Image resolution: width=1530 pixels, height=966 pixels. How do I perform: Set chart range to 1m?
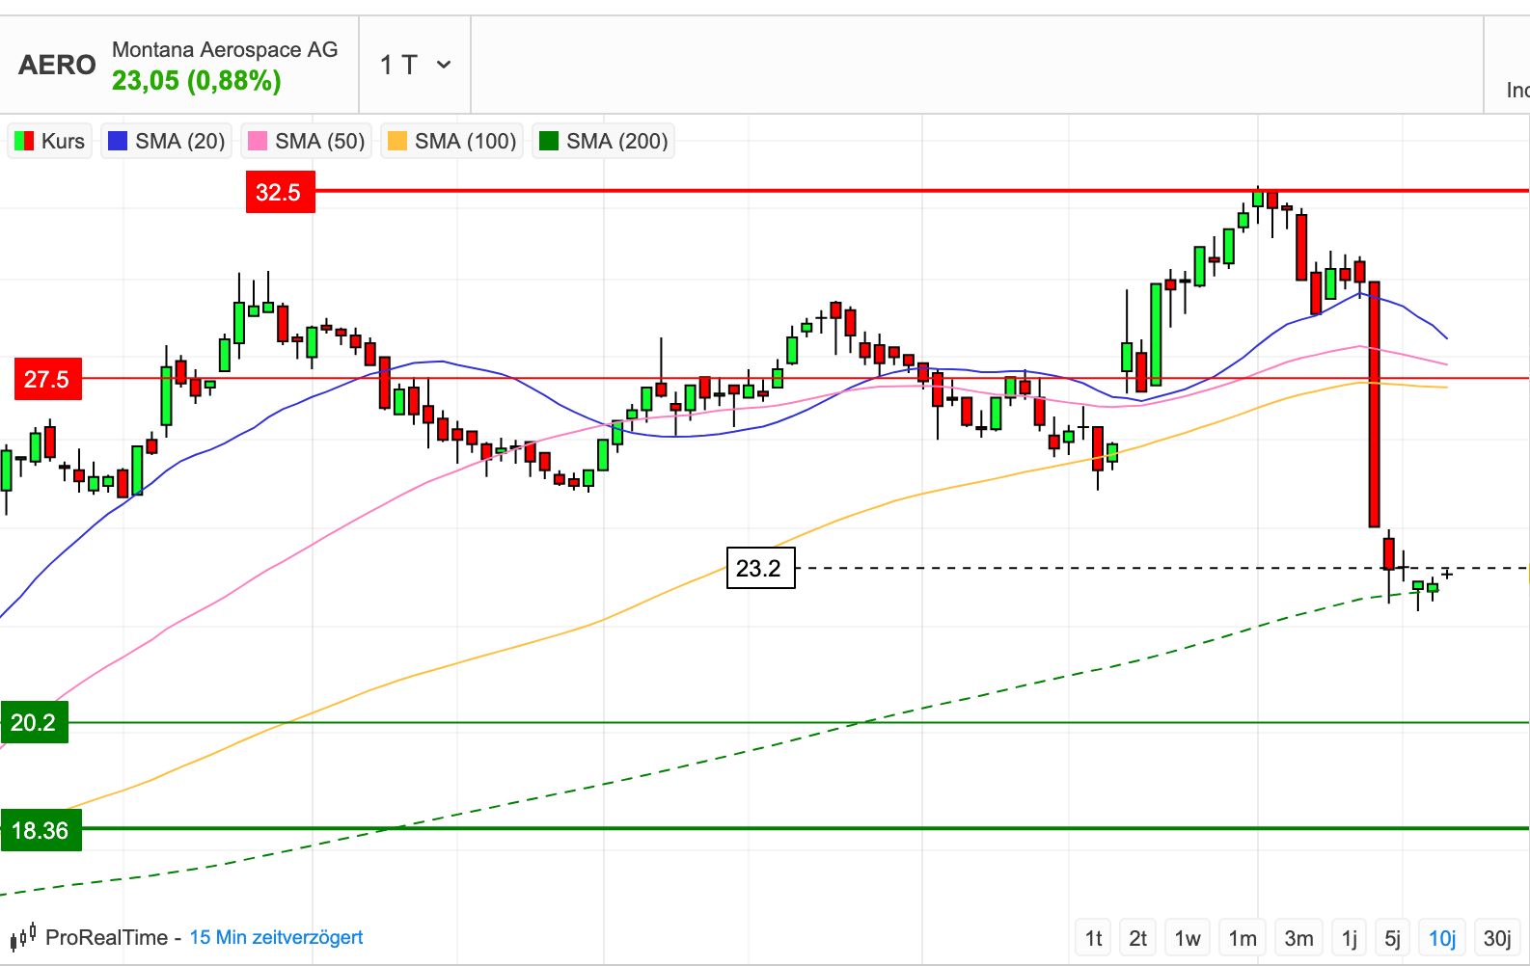(1243, 938)
